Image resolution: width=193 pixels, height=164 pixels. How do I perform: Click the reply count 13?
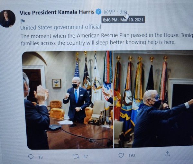click(41, 157)
